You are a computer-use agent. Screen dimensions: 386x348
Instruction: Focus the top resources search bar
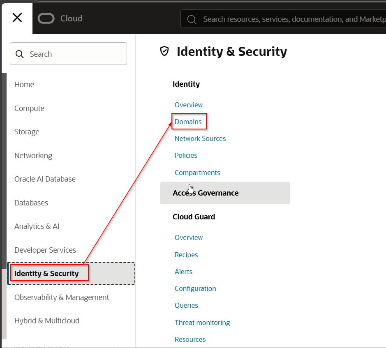[288, 19]
